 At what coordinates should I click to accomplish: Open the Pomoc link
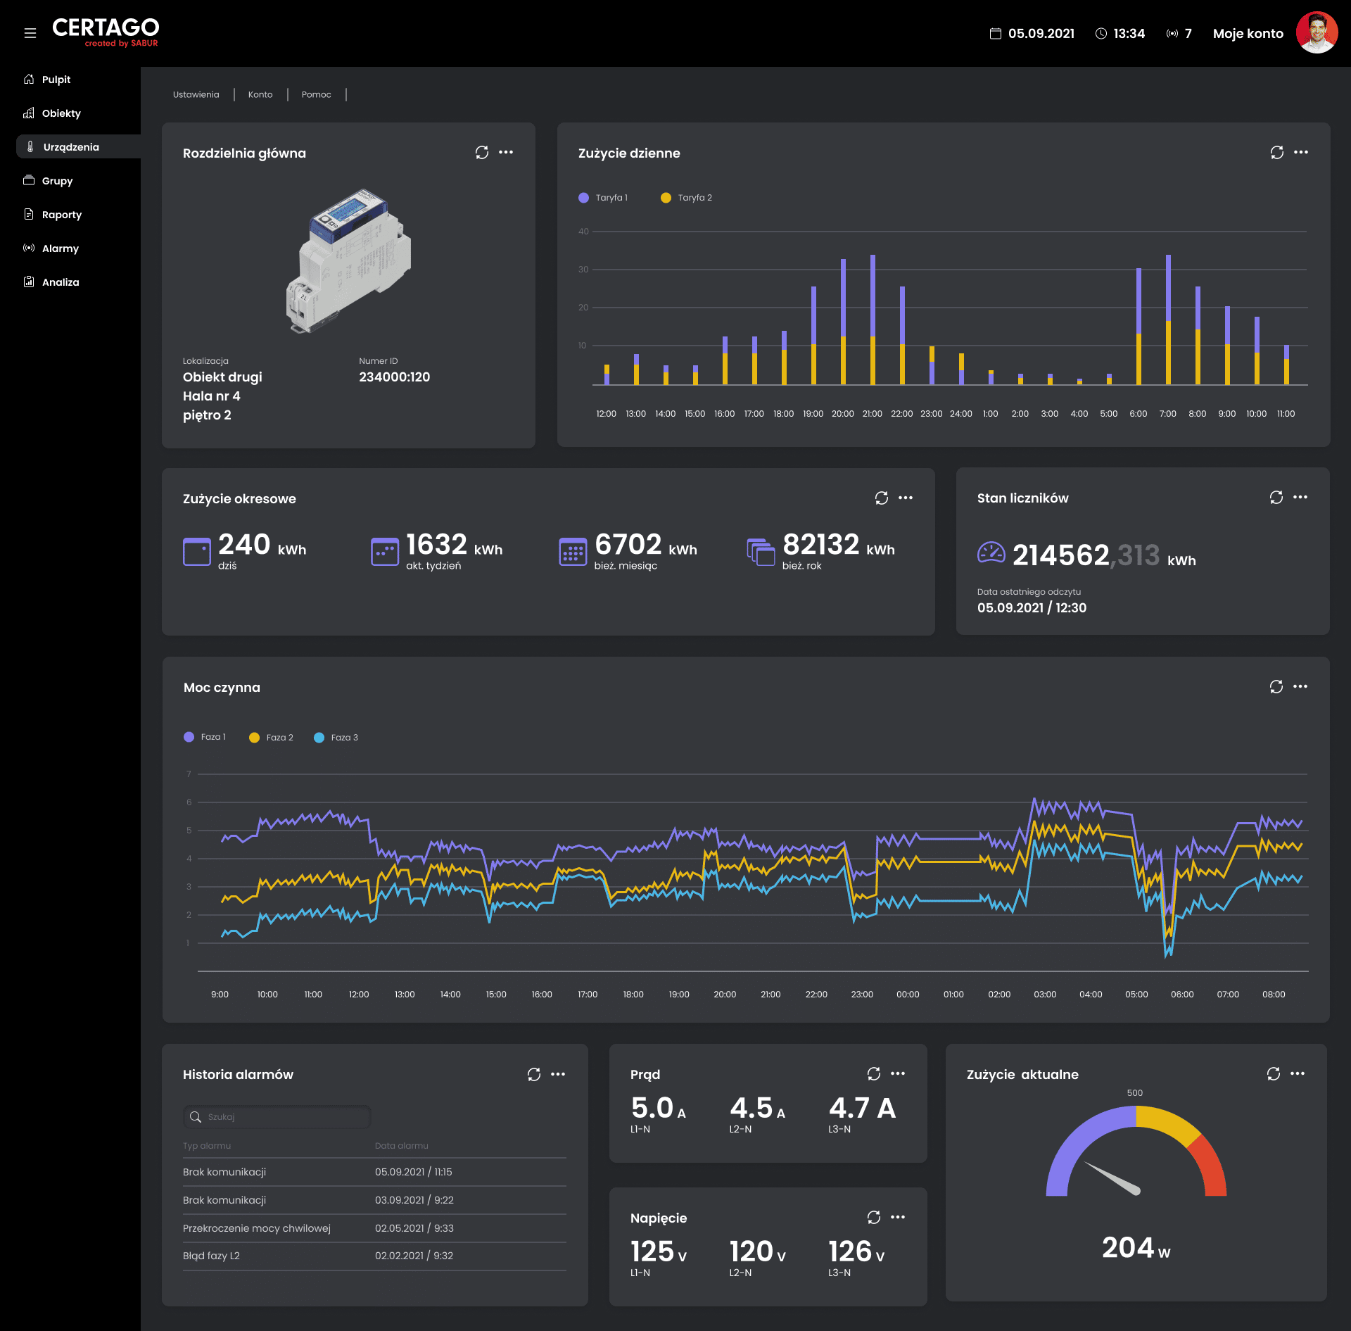click(x=317, y=95)
